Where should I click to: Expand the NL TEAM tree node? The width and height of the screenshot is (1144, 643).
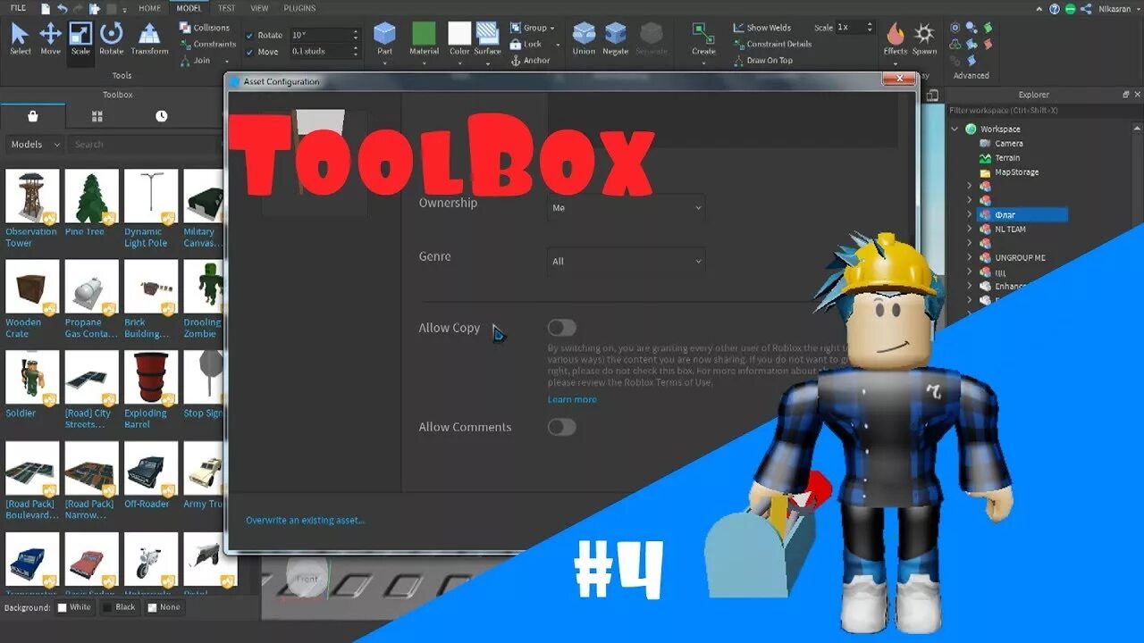coord(970,229)
